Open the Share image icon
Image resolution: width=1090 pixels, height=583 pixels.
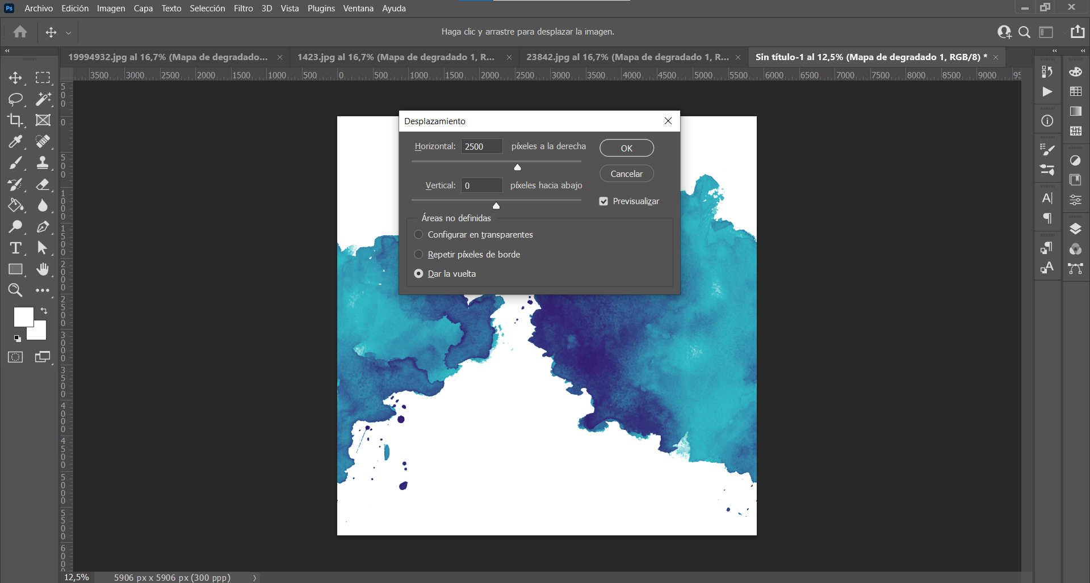point(1077,32)
